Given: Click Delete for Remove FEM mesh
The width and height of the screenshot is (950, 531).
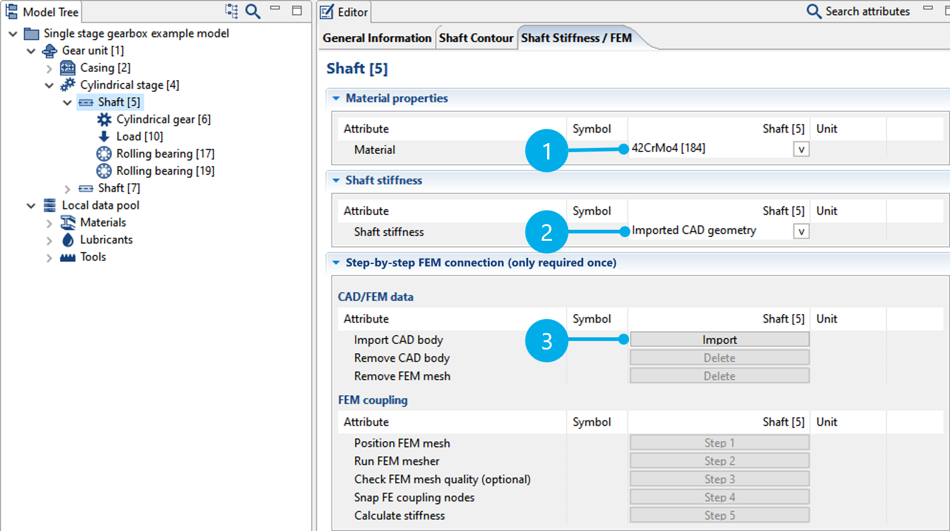Looking at the screenshot, I should click(720, 376).
